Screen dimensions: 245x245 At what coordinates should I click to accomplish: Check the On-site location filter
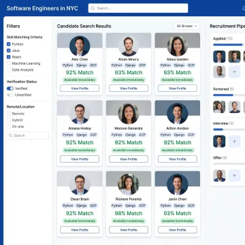[9, 127]
